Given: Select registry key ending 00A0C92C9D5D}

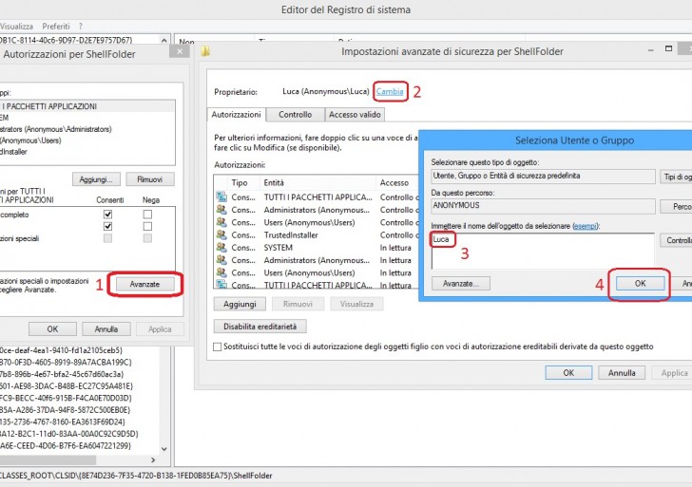Looking at the screenshot, I should pyautogui.click(x=68, y=434).
